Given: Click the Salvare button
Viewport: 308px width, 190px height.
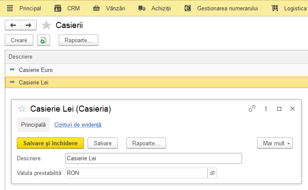Looking at the screenshot, I should pyautogui.click(x=103, y=143).
